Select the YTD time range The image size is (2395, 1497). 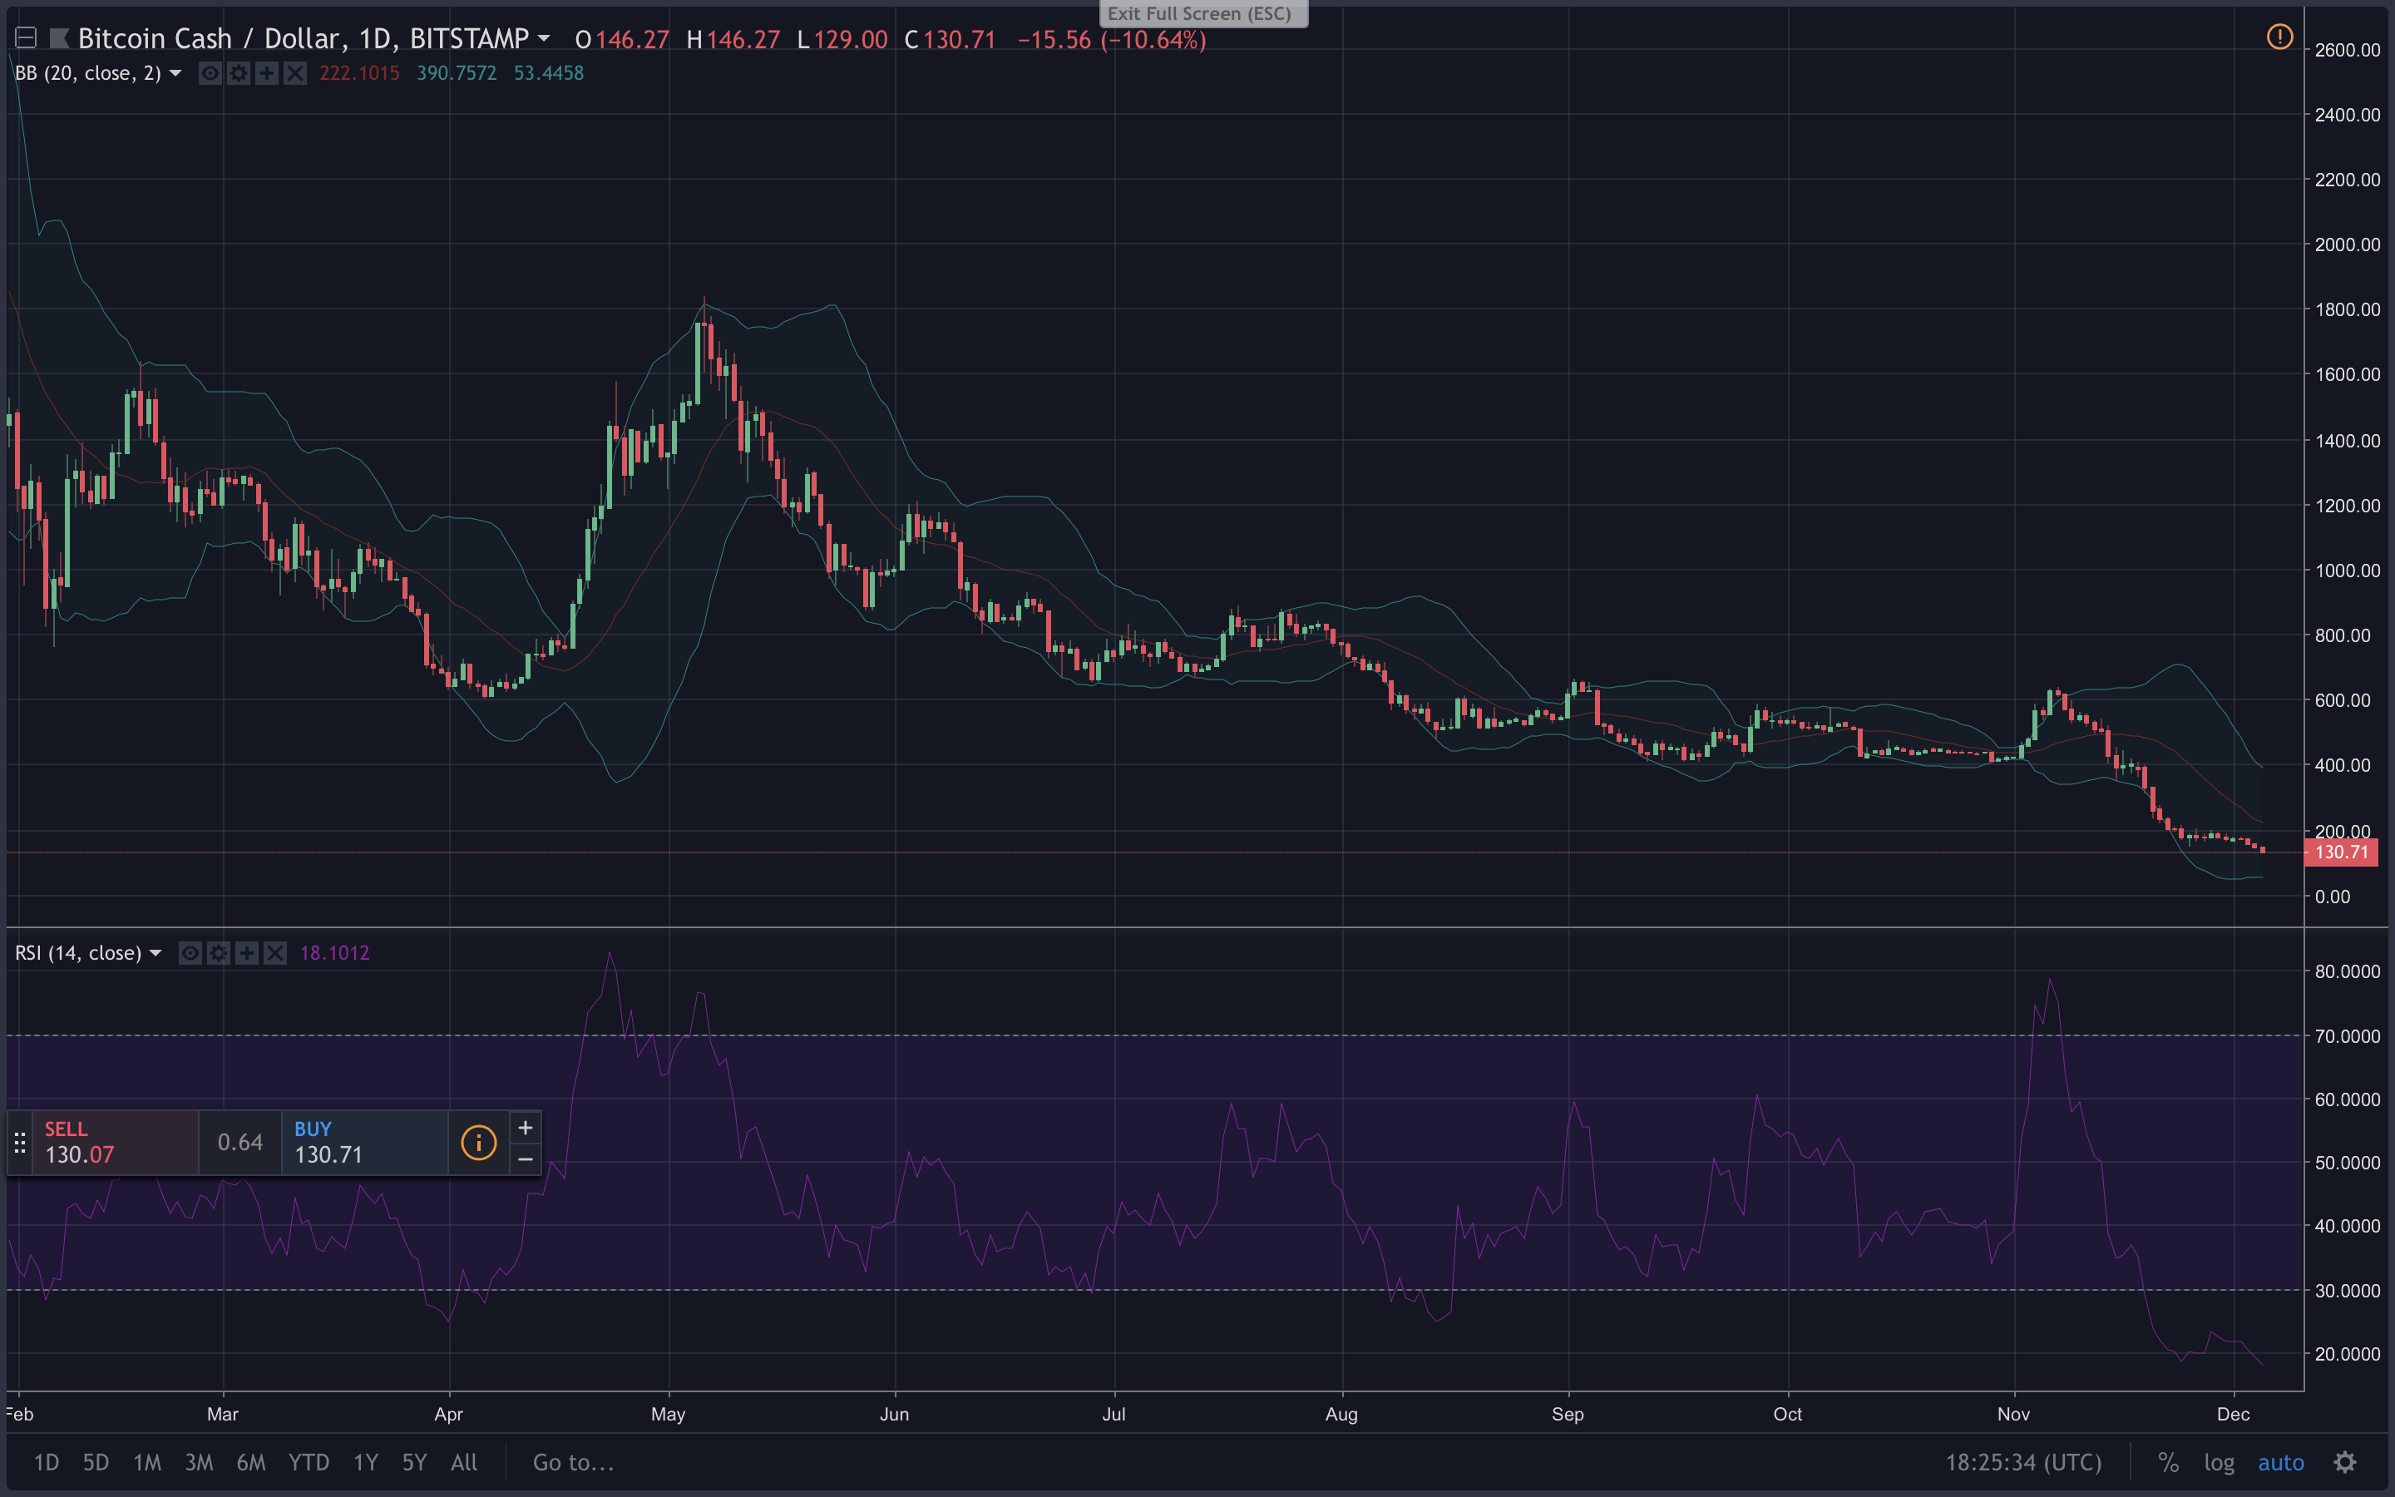click(x=309, y=1462)
